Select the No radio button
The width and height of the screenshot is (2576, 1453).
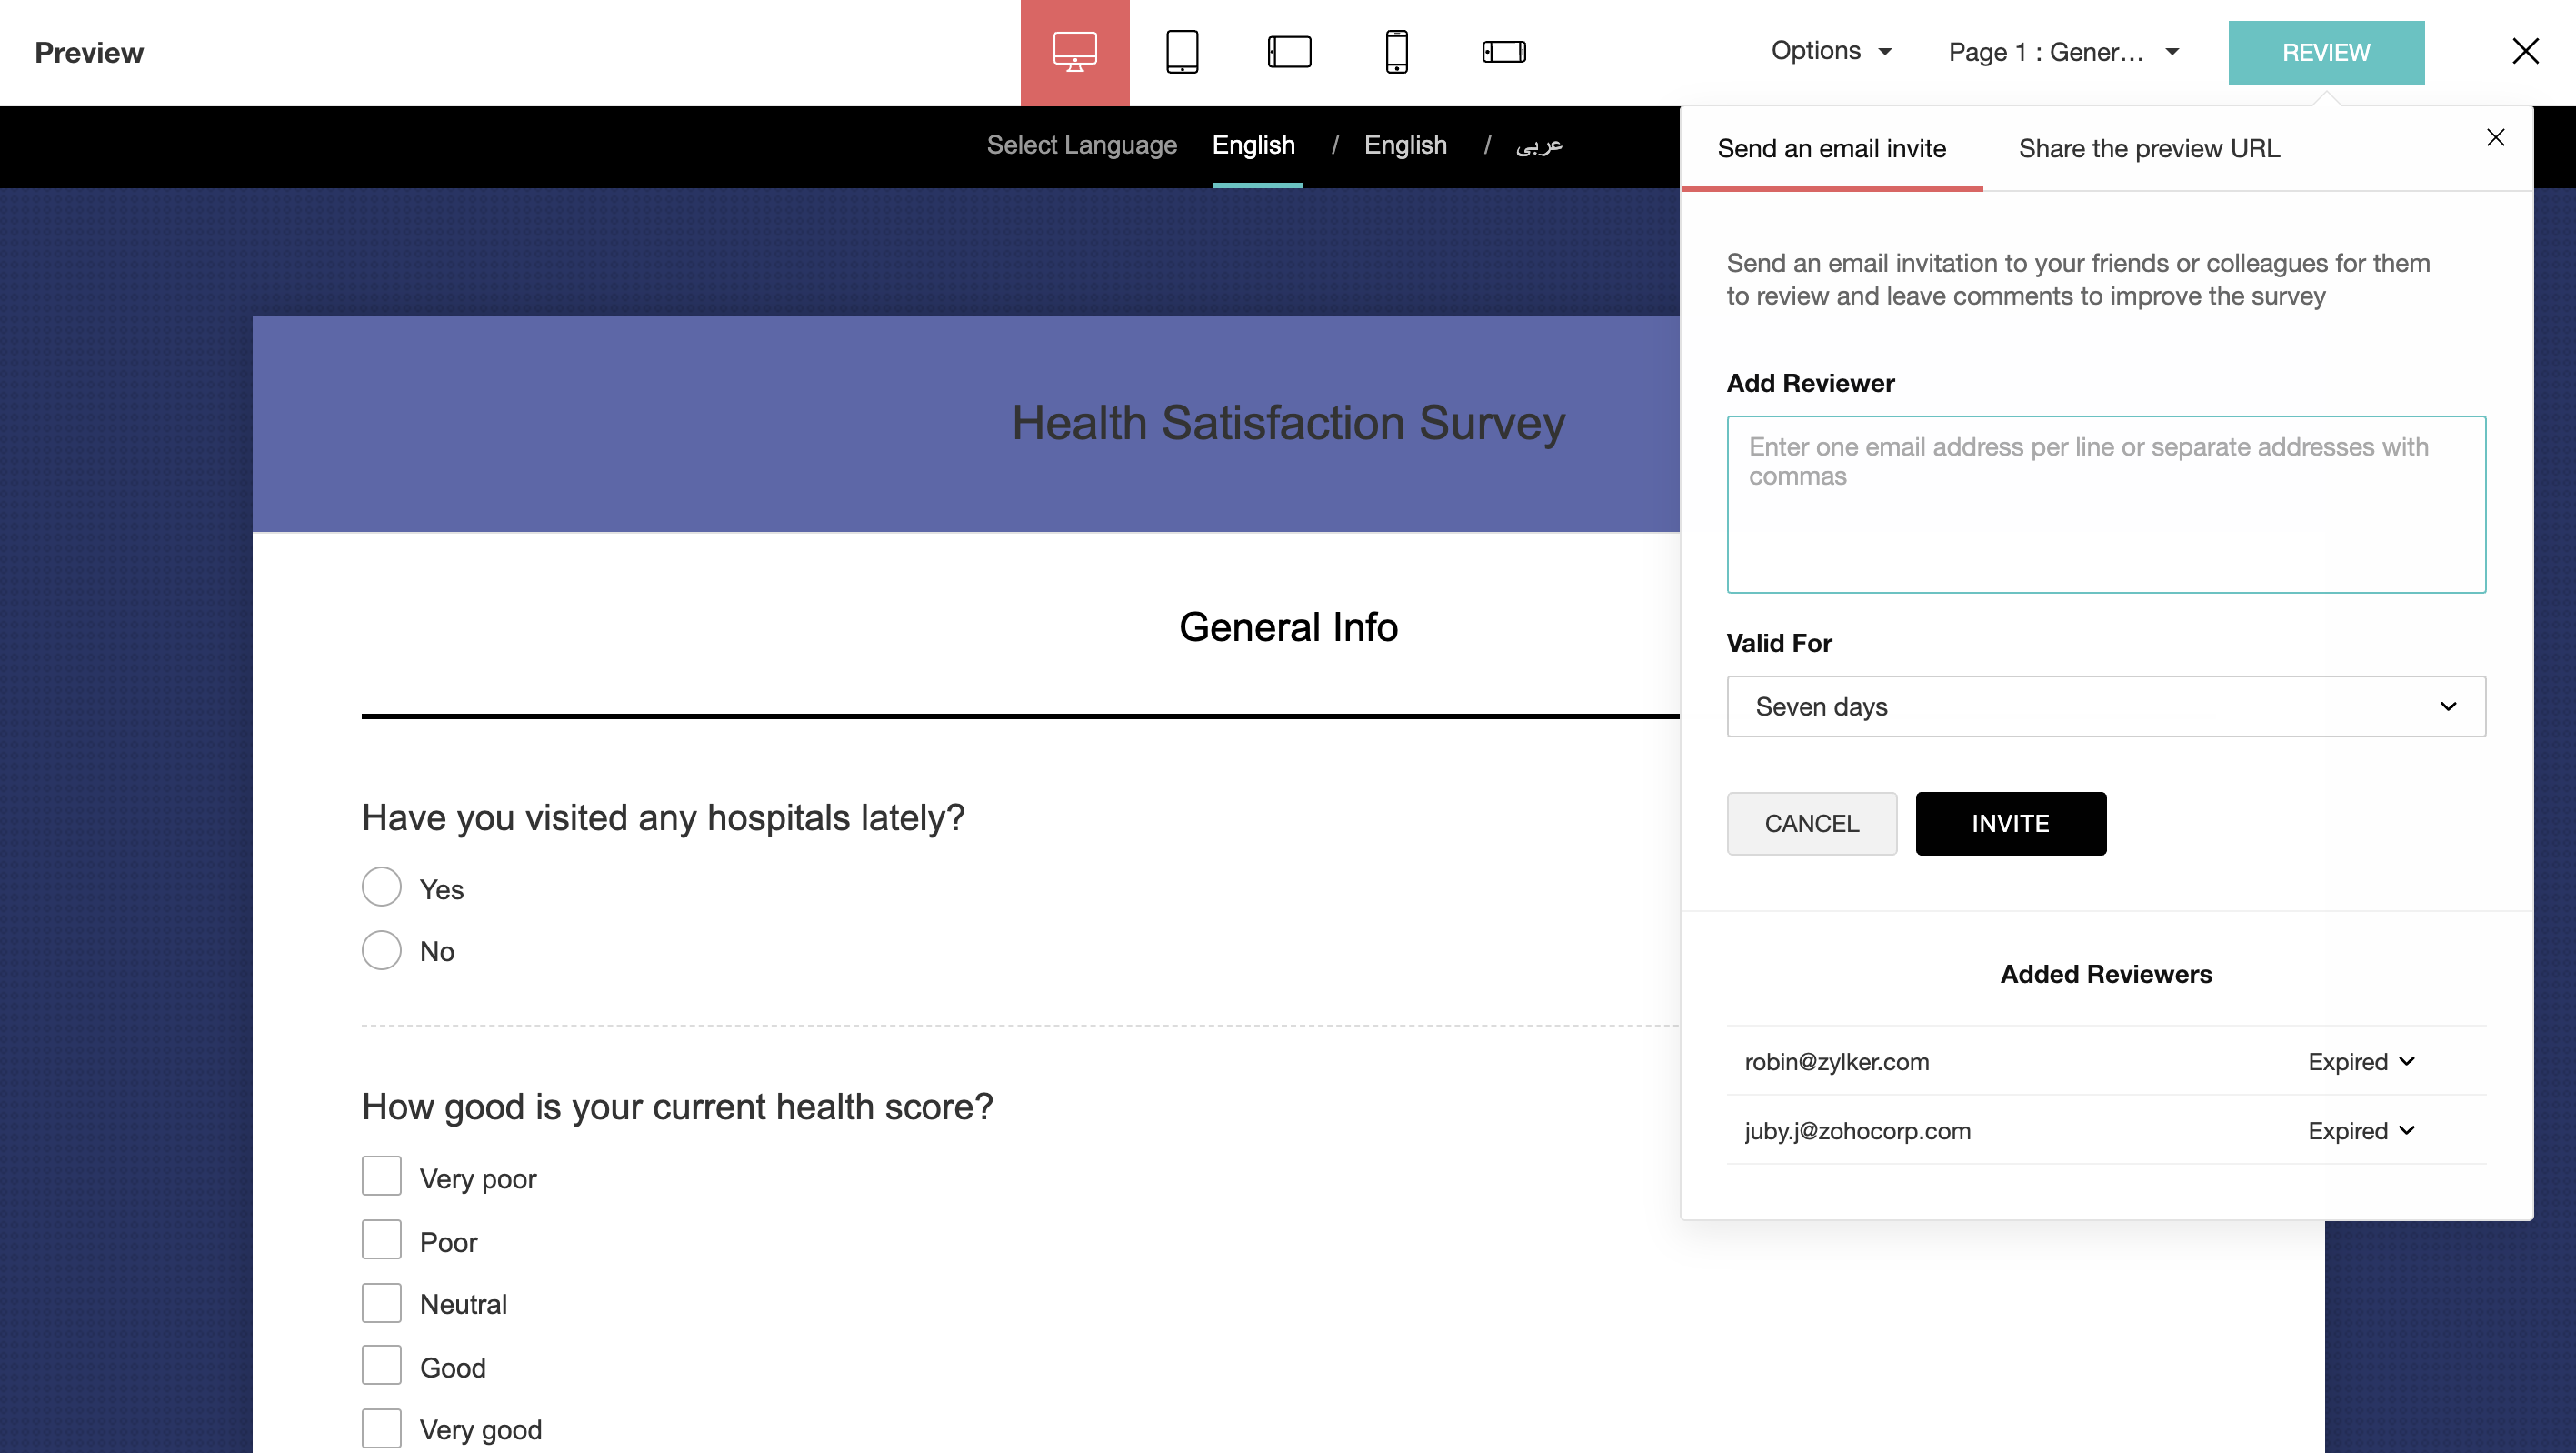(381, 950)
